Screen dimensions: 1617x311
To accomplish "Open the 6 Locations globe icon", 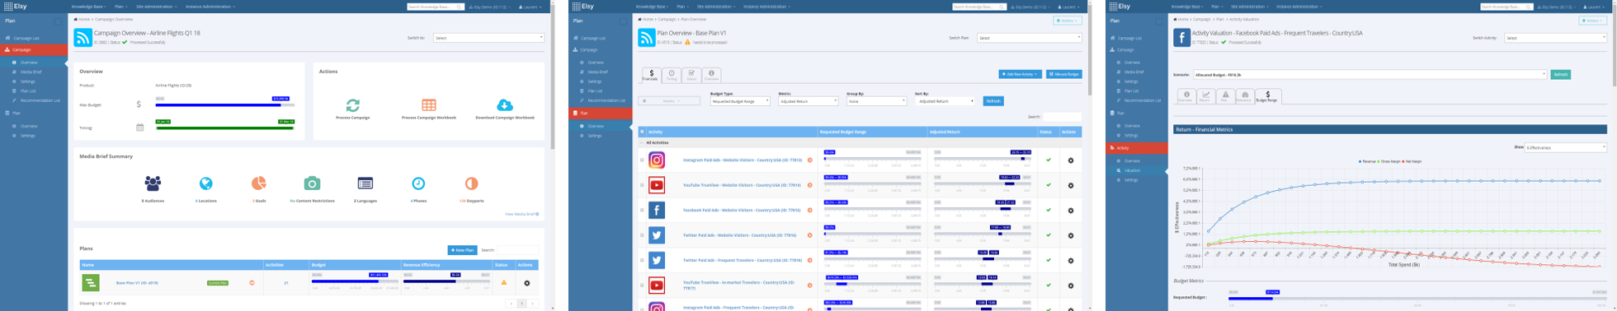I will pos(206,183).
